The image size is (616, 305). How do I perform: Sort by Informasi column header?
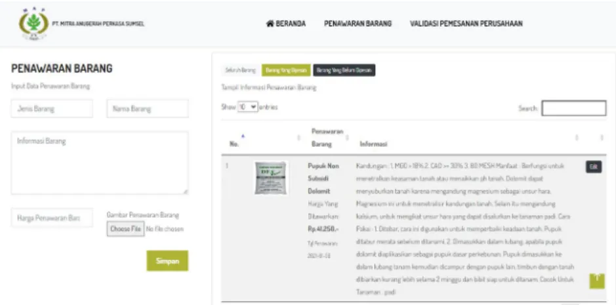pyautogui.click(x=374, y=144)
